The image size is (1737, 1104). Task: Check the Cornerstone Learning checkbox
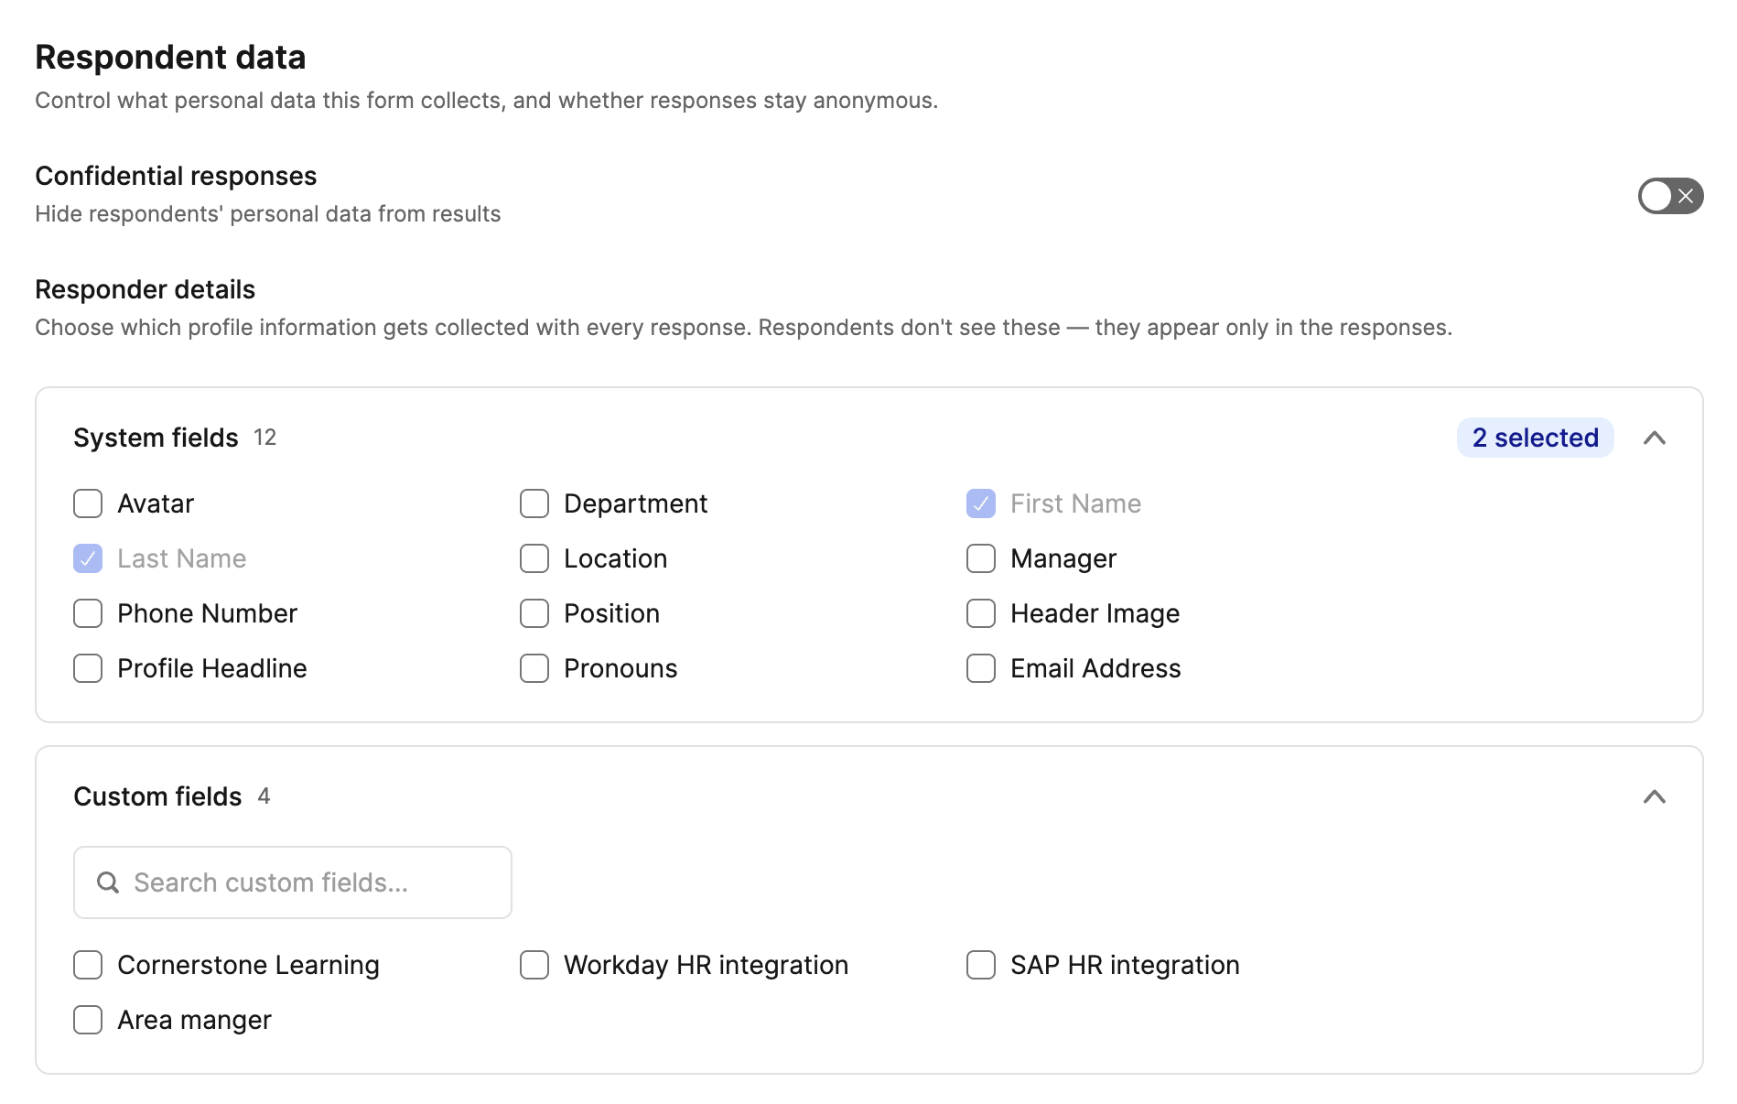click(88, 965)
